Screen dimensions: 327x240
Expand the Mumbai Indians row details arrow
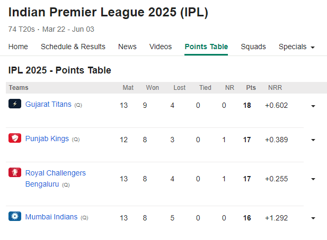coord(313,218)
